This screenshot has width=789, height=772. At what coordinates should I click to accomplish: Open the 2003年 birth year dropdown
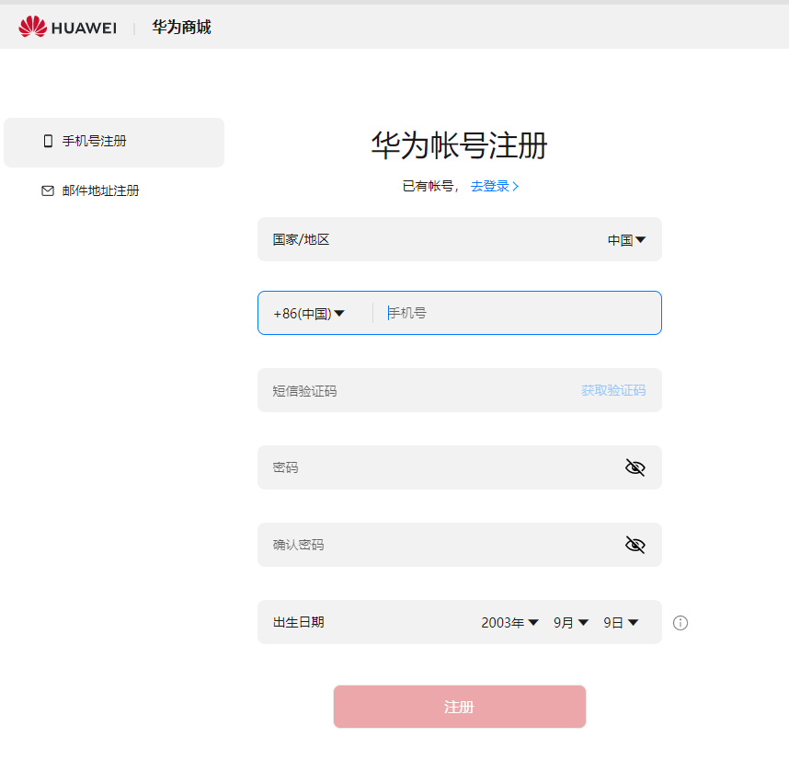pos(509,623)
